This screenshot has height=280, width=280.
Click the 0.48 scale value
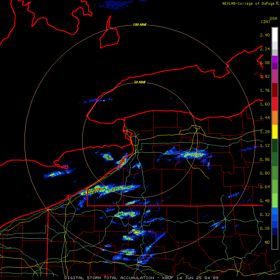[x=265, y=201]
